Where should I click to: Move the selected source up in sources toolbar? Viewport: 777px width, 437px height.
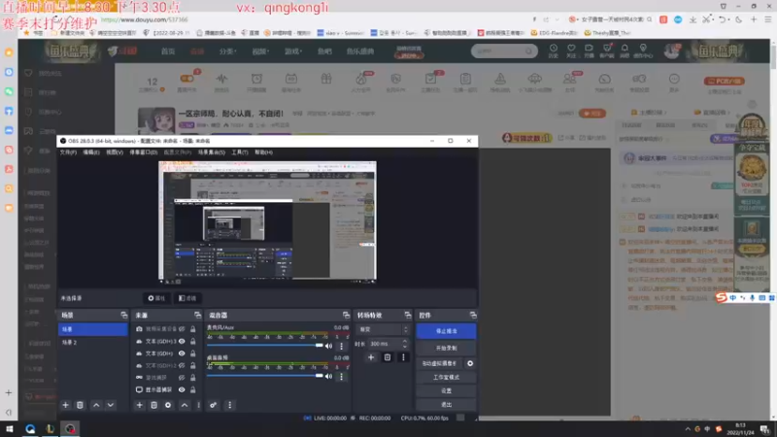pos(185,405)
